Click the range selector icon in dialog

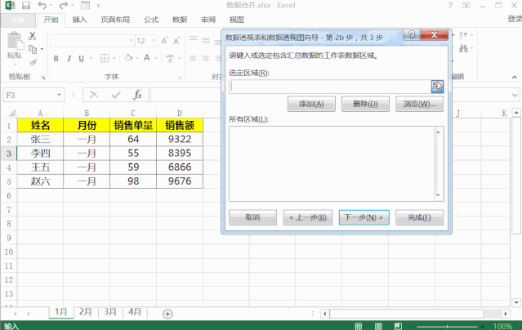point(437,87)
